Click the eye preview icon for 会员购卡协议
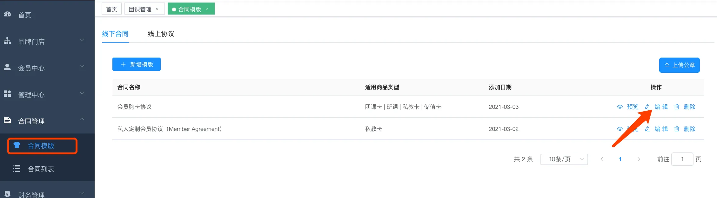The image size is (717, 198). [x=620, y=107]
